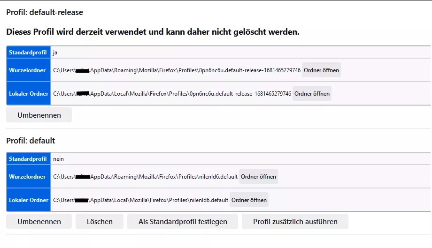This screenshot has height=248, width=432.
Task: Open the local folder of default-release profile
Action: (312, 94)
